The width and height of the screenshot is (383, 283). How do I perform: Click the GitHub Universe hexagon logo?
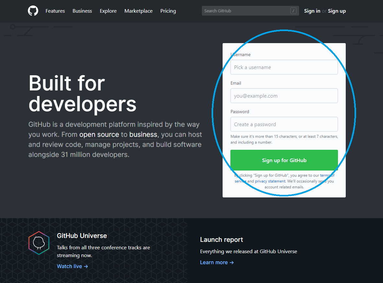pos(39,243)
